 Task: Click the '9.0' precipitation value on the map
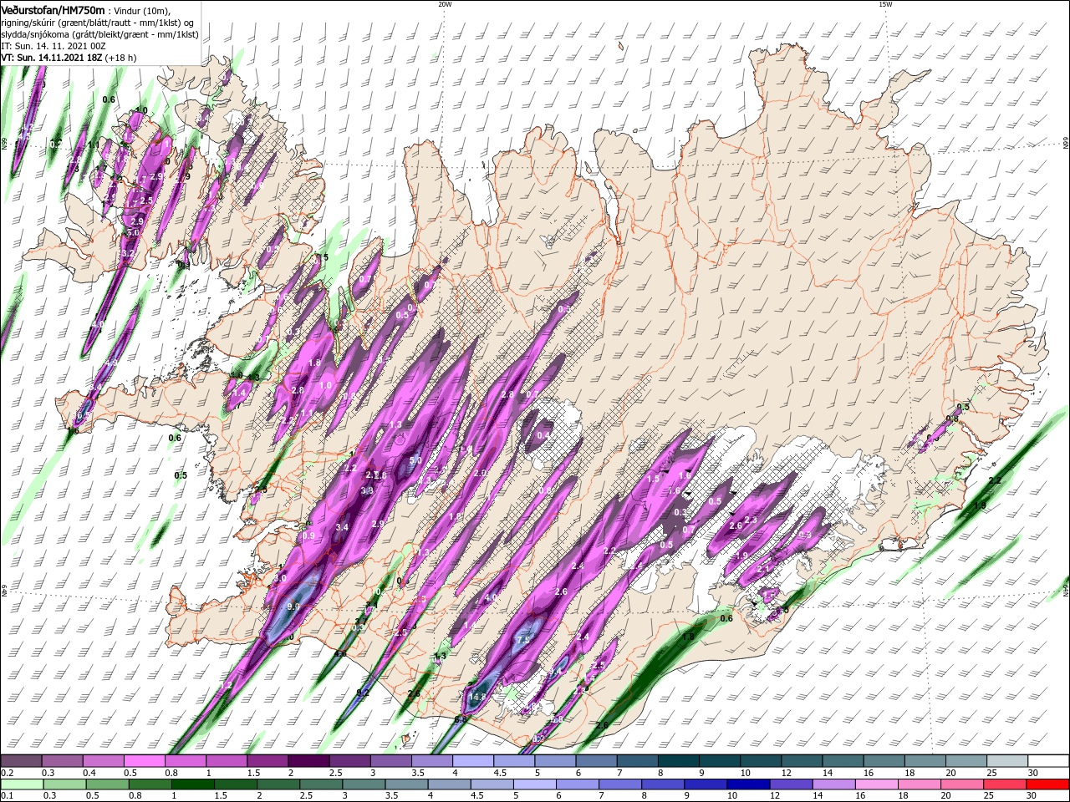point(293,607)
